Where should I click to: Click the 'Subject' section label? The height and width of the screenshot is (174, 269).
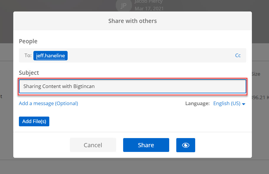tap(29, 73)
